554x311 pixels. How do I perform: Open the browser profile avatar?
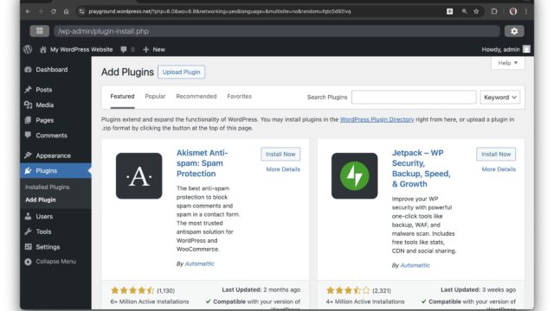[x=513, y=11]
